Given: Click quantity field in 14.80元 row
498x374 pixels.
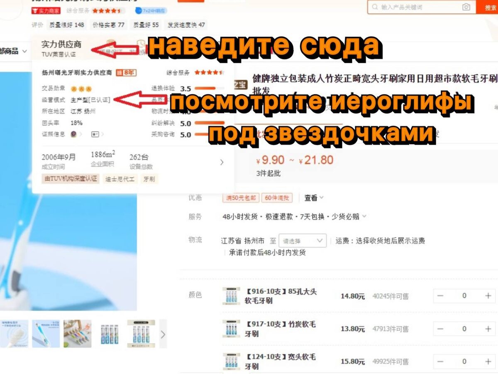Looking at the screenshot, I should [464, 296].
